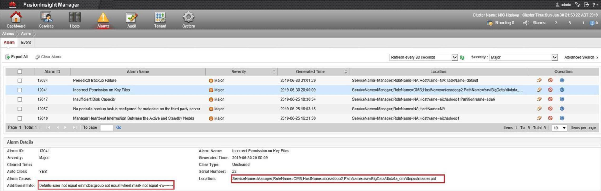Expand the Advanced Search panel
Image resolution: width=601 pixels, height=191 pixels.
[581, 58]
